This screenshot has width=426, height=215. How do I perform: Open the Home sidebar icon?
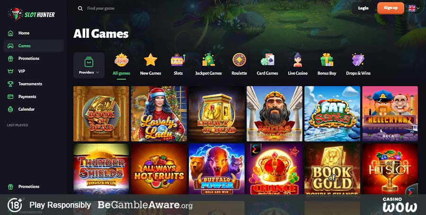point(10,33)
